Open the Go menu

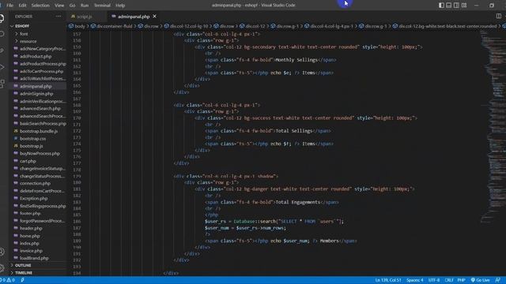pos(72,6)
